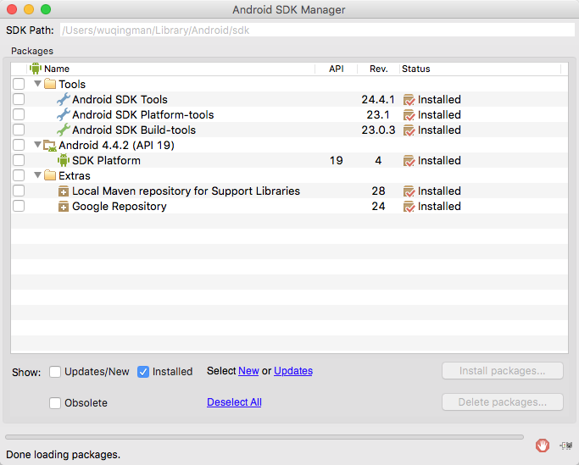Minimize window with the yellow button

pyautogui.click(x=29, y=9)
